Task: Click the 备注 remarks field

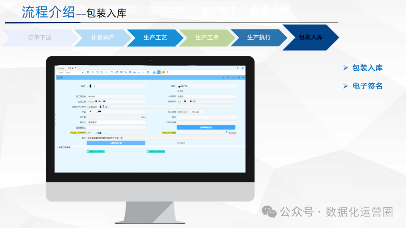Action: (x=161, y=138)
